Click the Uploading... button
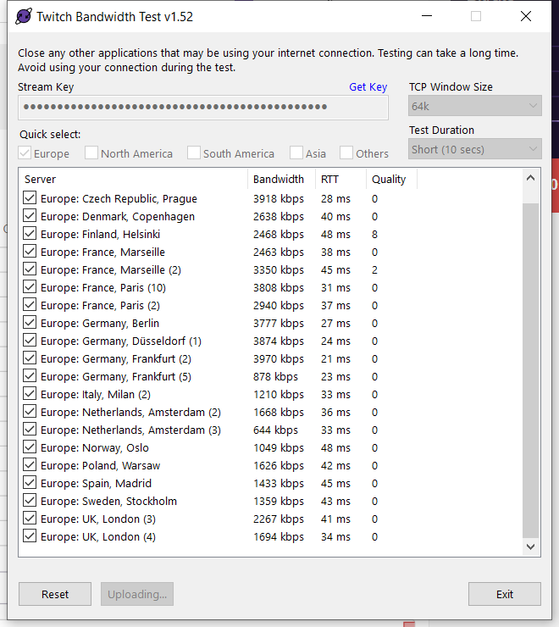 [137, 594]
